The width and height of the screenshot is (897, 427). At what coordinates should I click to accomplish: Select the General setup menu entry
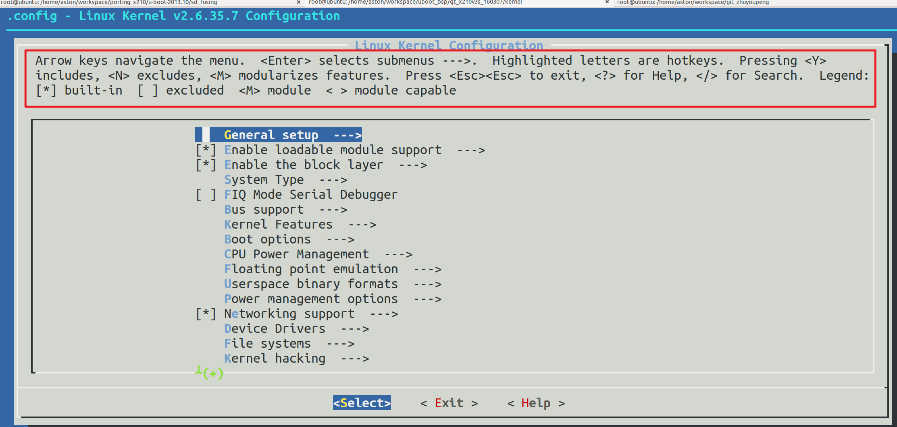[x=279, y=135]
